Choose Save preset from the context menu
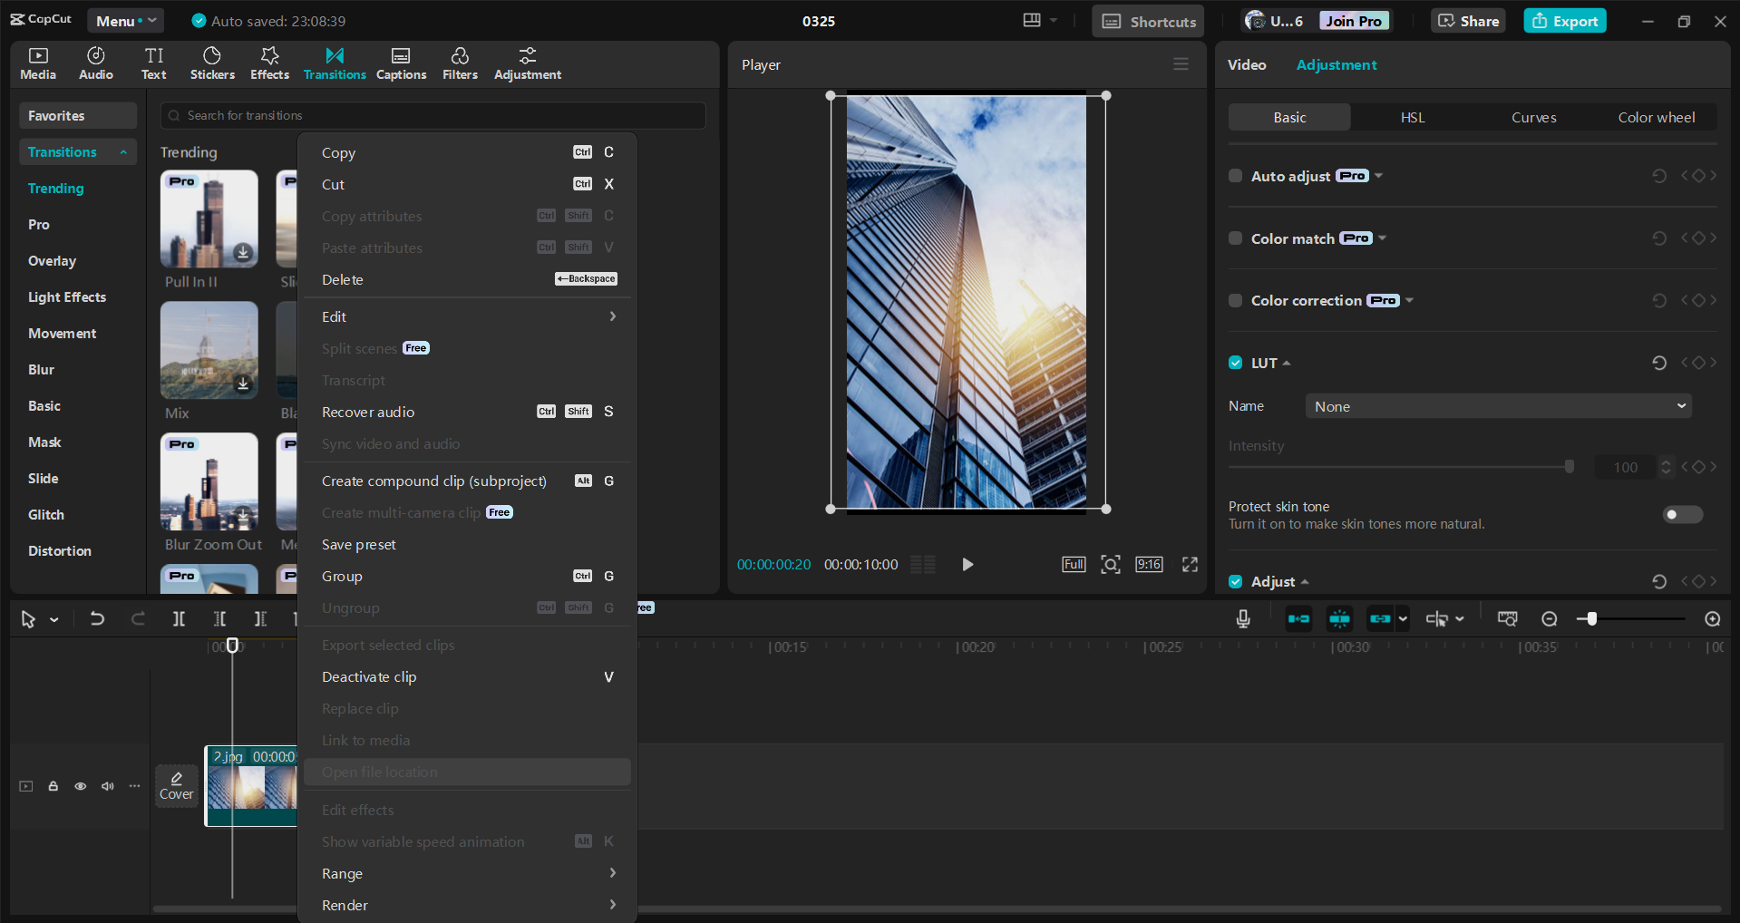 (x=359, y=544)
